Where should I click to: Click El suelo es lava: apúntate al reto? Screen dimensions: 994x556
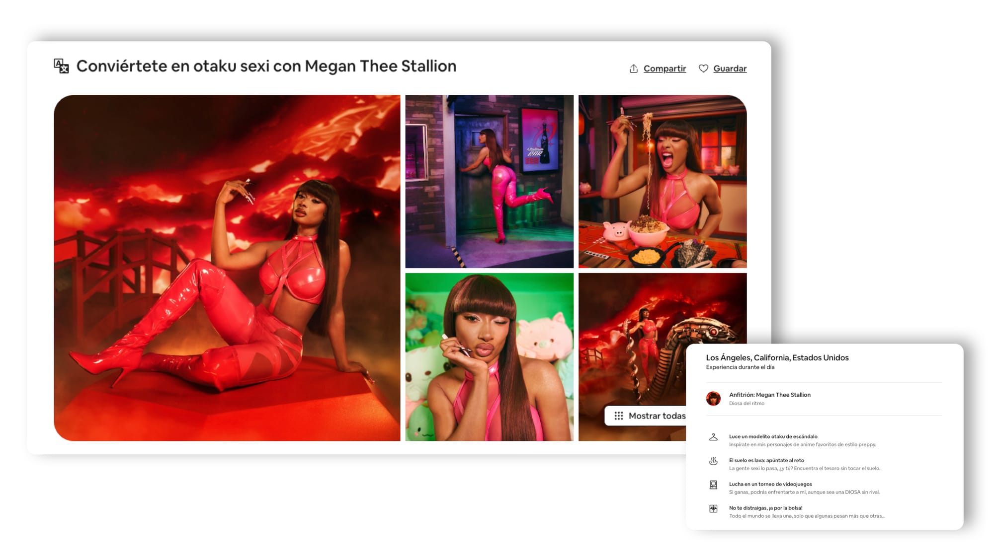766,460
